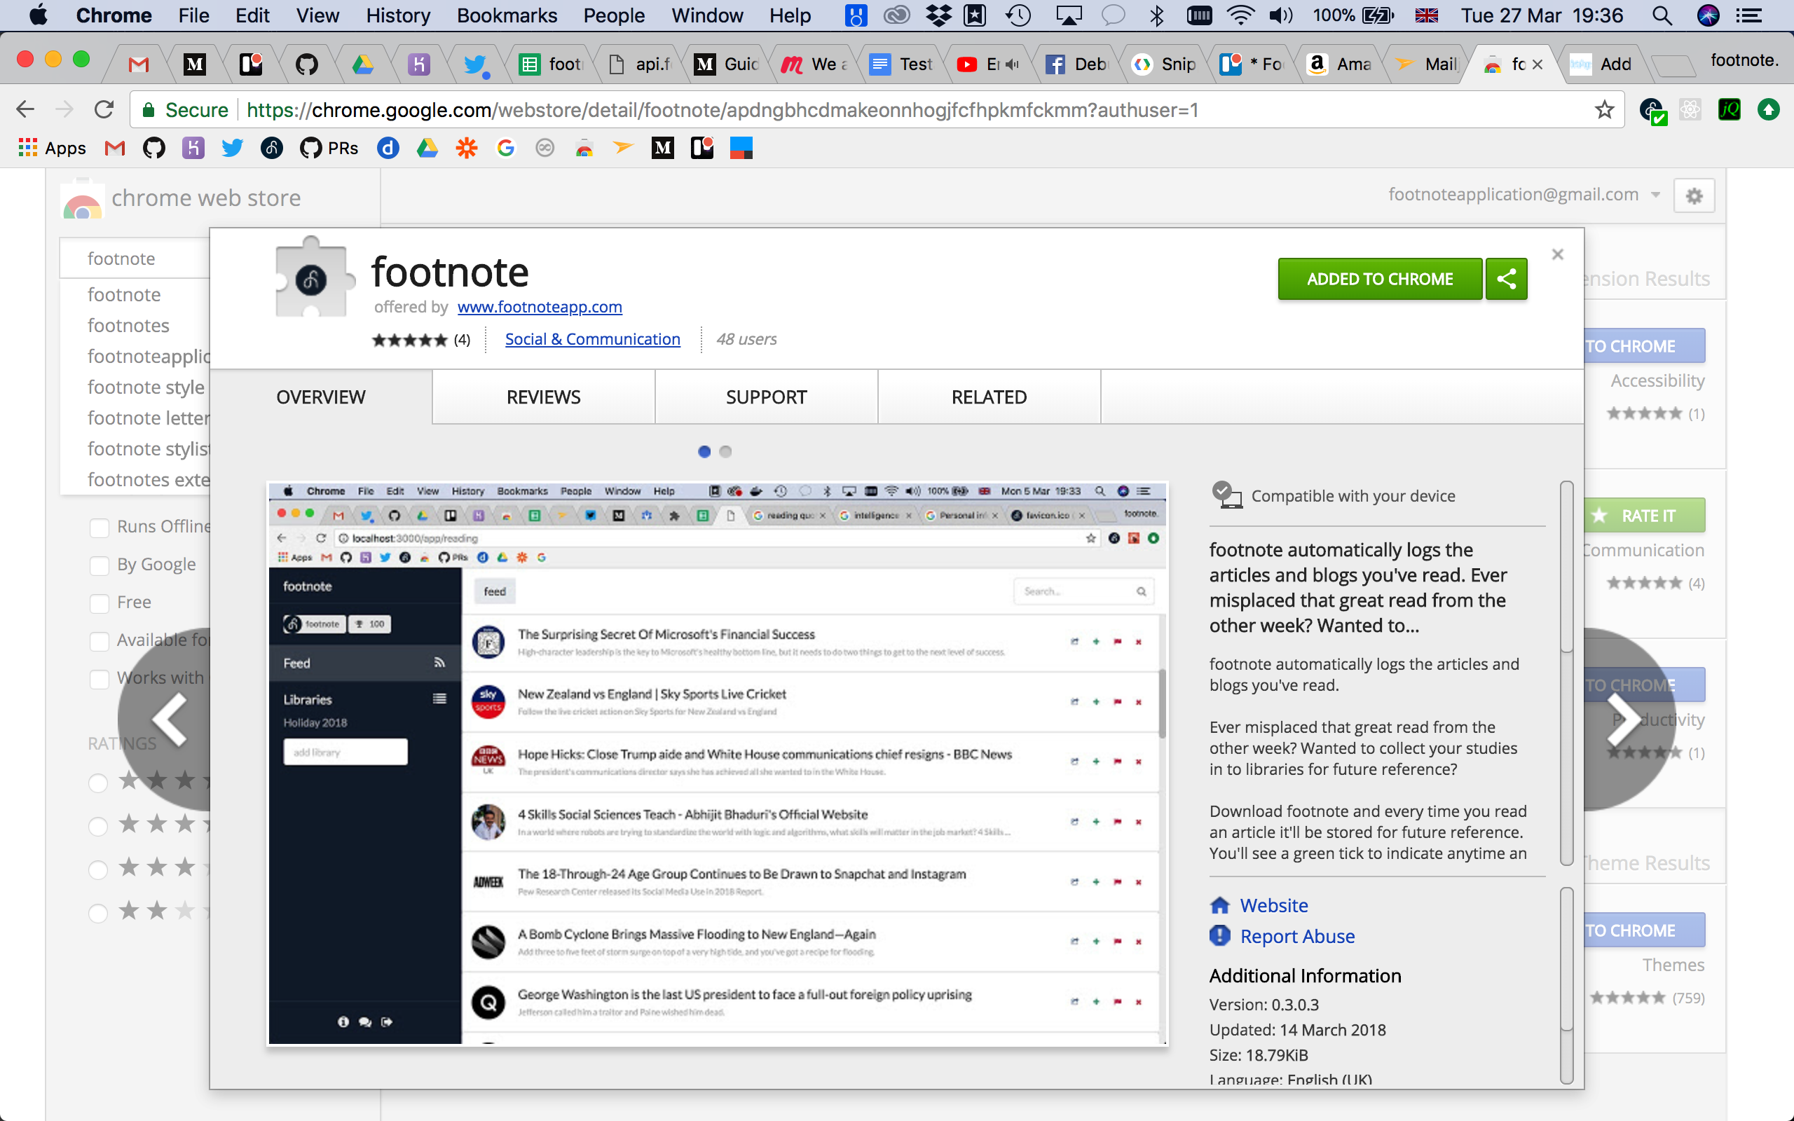Screen dimensions: 1794x1121
Task: Open the extension Website link
Action: (1273, 905)
